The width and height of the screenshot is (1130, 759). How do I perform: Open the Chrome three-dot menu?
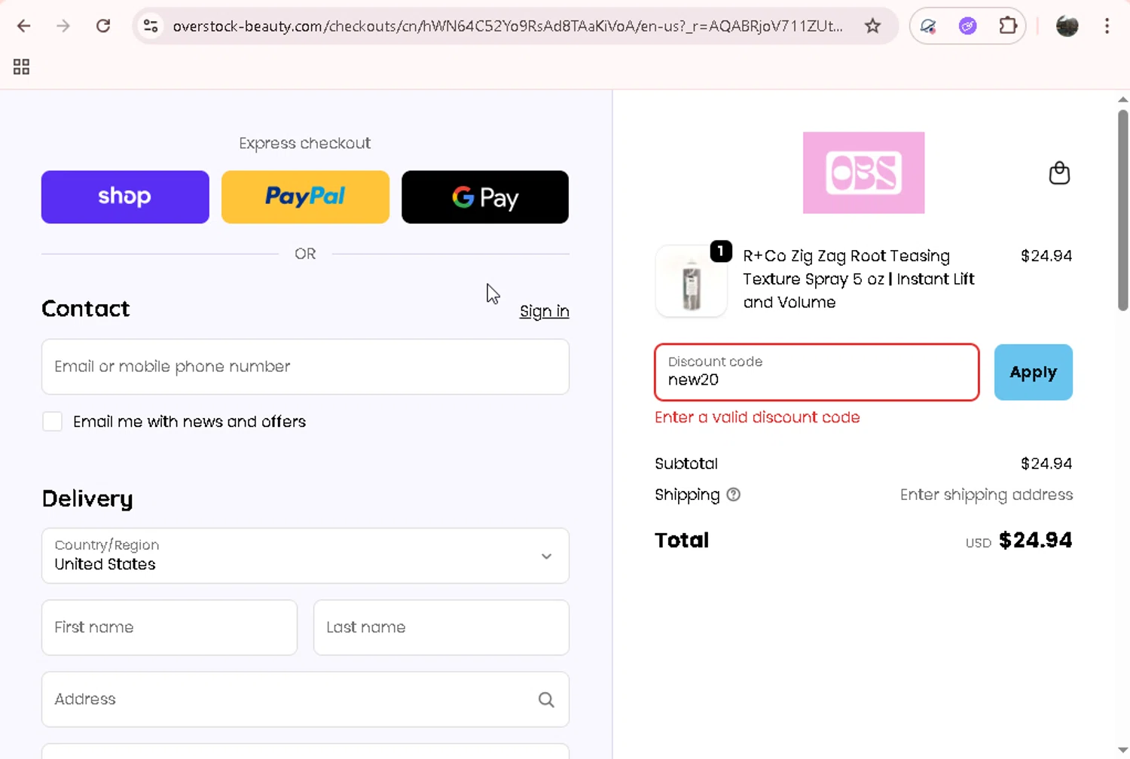point(1107,26)
